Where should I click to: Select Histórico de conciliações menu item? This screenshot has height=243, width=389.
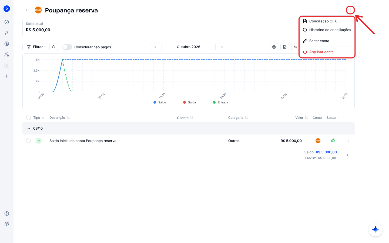(327, 30)
